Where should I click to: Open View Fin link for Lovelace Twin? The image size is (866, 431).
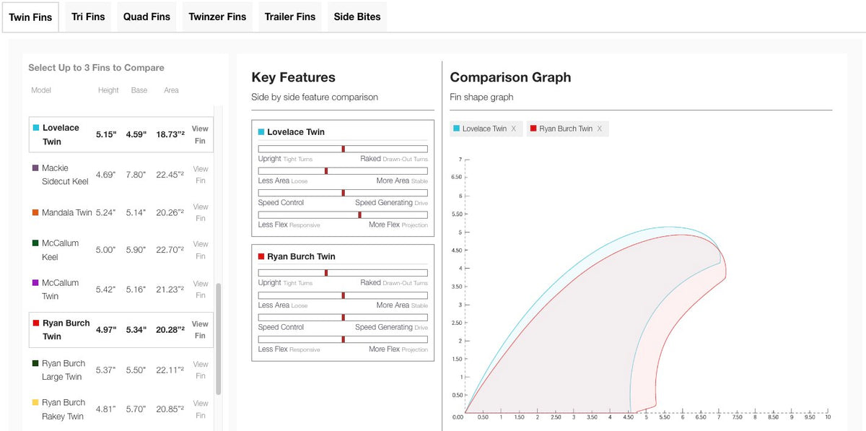click(x=200, y=135)
